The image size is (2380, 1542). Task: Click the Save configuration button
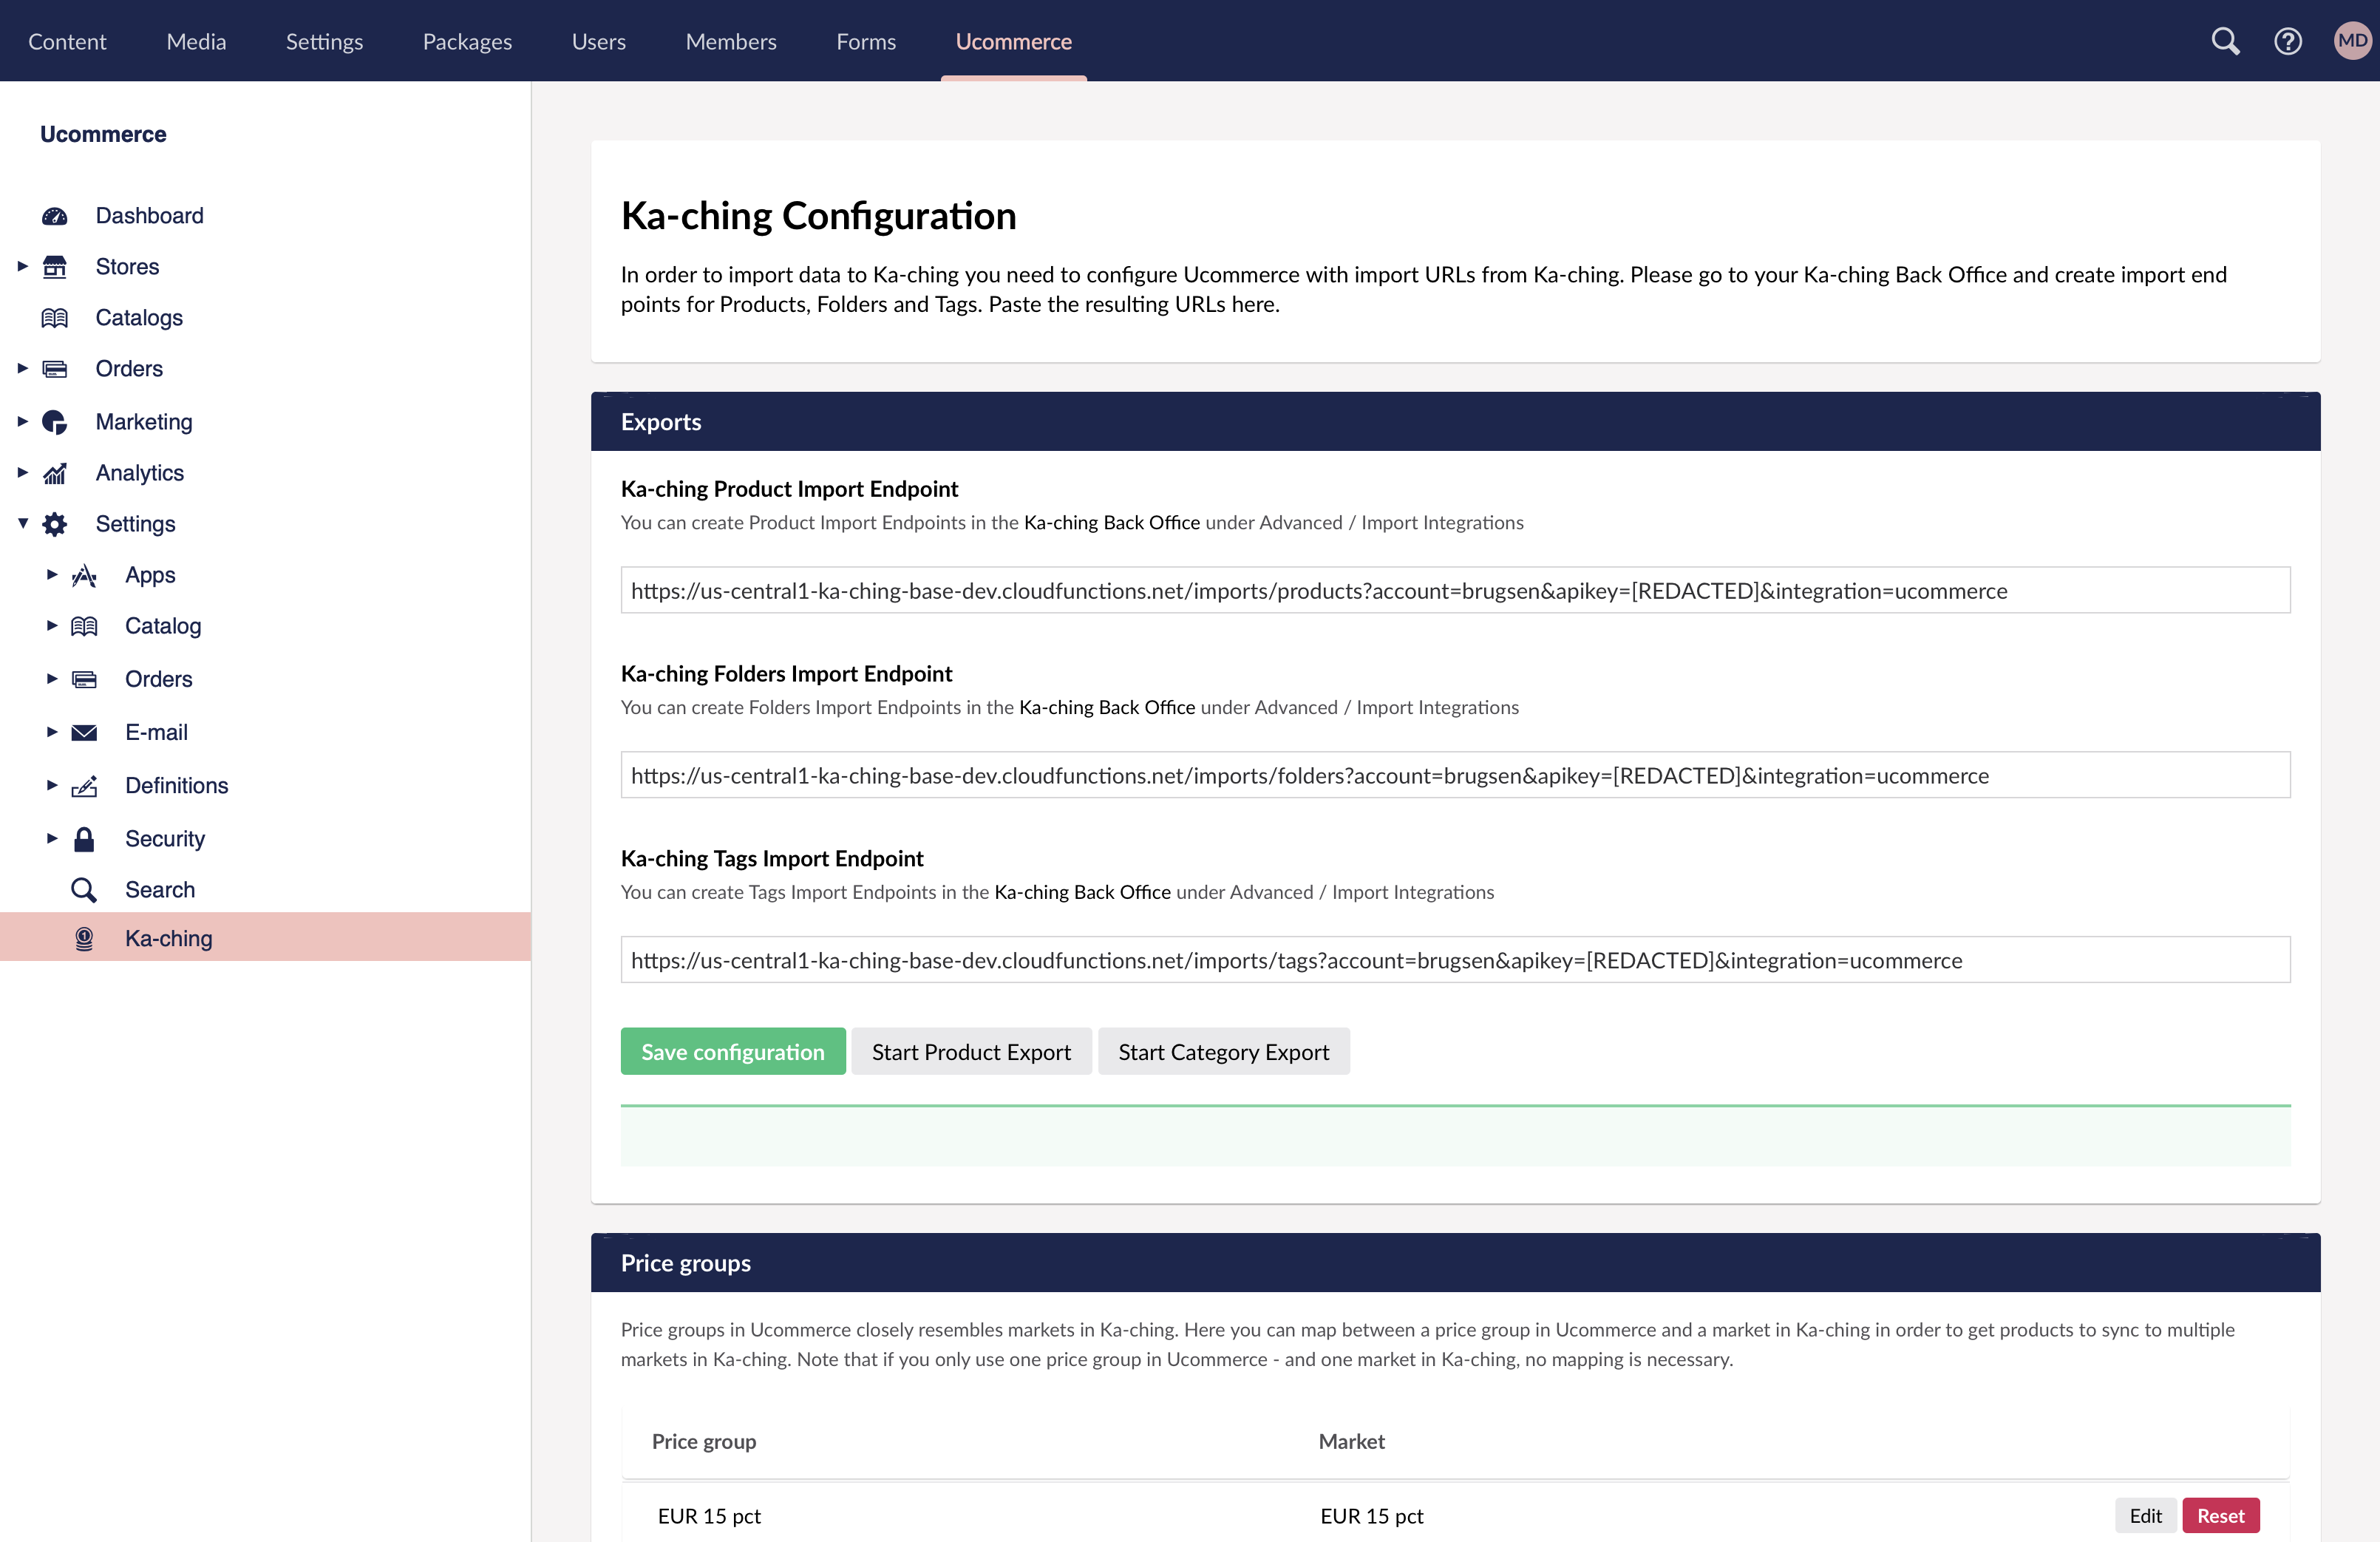pos(733,1052)
